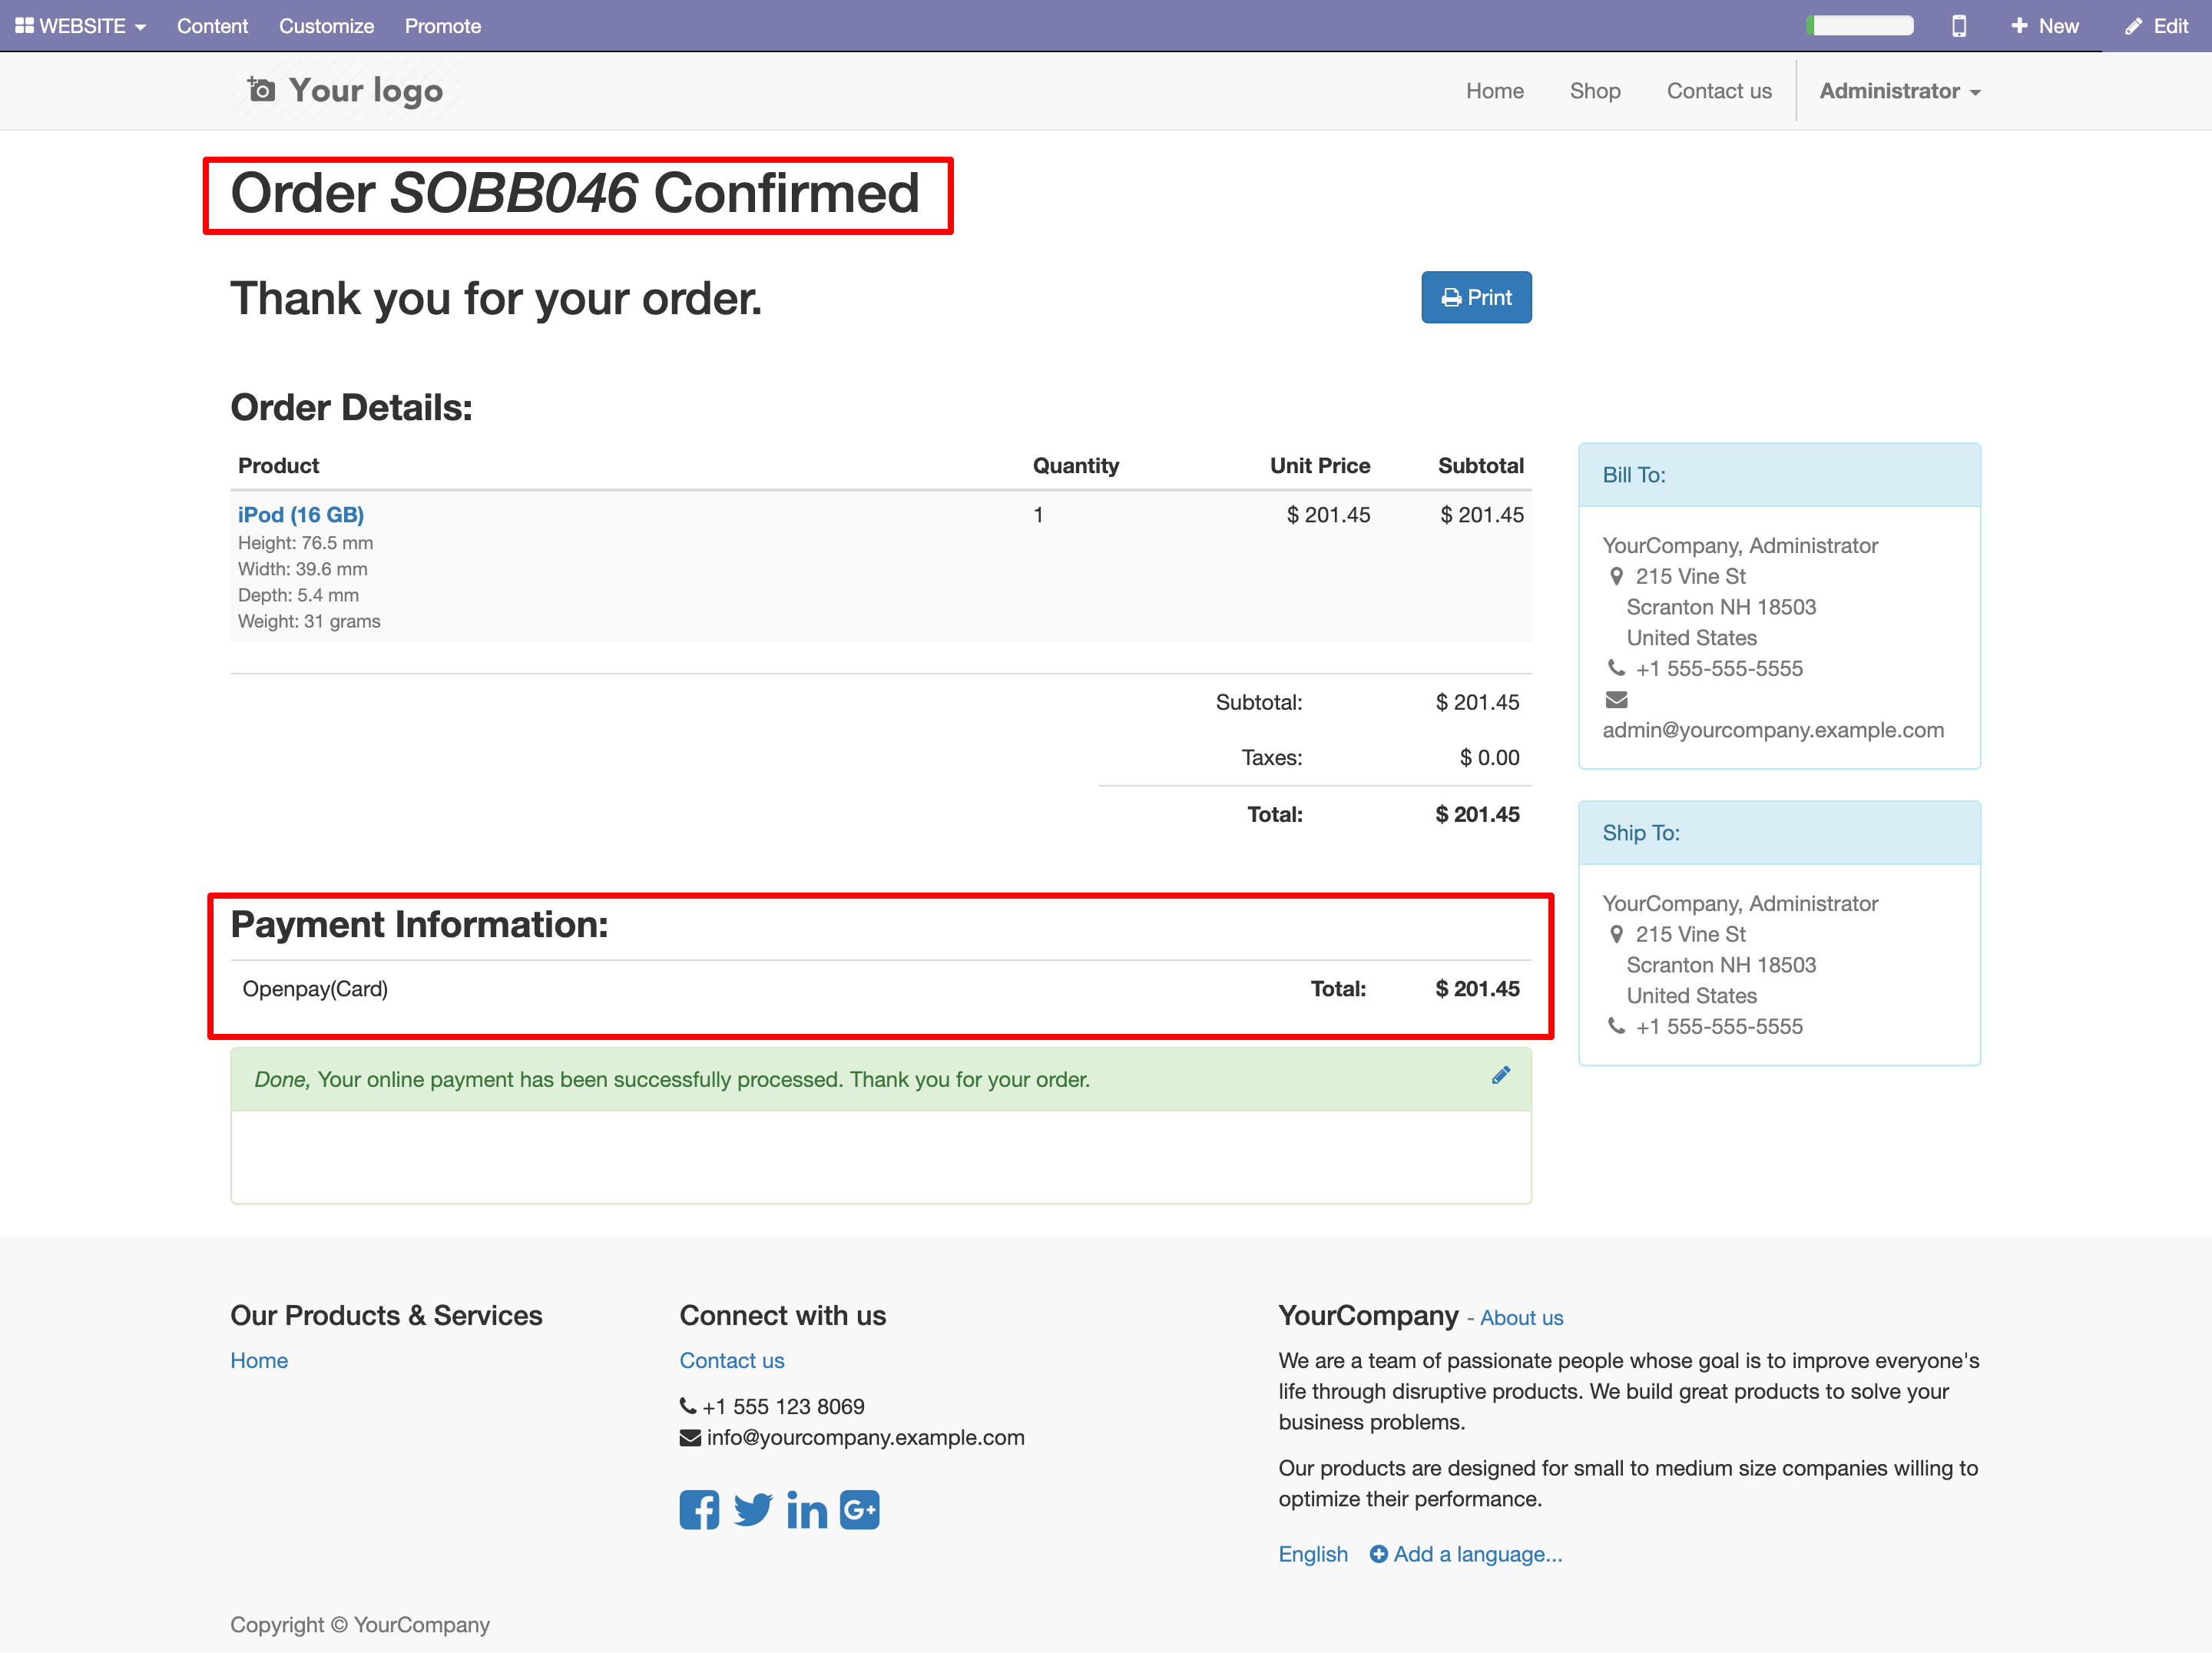This screenshot has width=2212, height=1653.
Task: Open the LinkedIn social icon
Action: [x=807, y=1510]
